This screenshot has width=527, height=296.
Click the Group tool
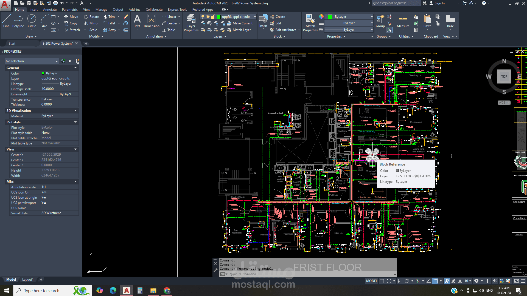380,21
